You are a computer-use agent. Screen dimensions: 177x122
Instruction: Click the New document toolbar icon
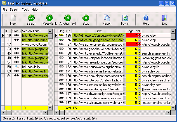[x=13, y=18]
